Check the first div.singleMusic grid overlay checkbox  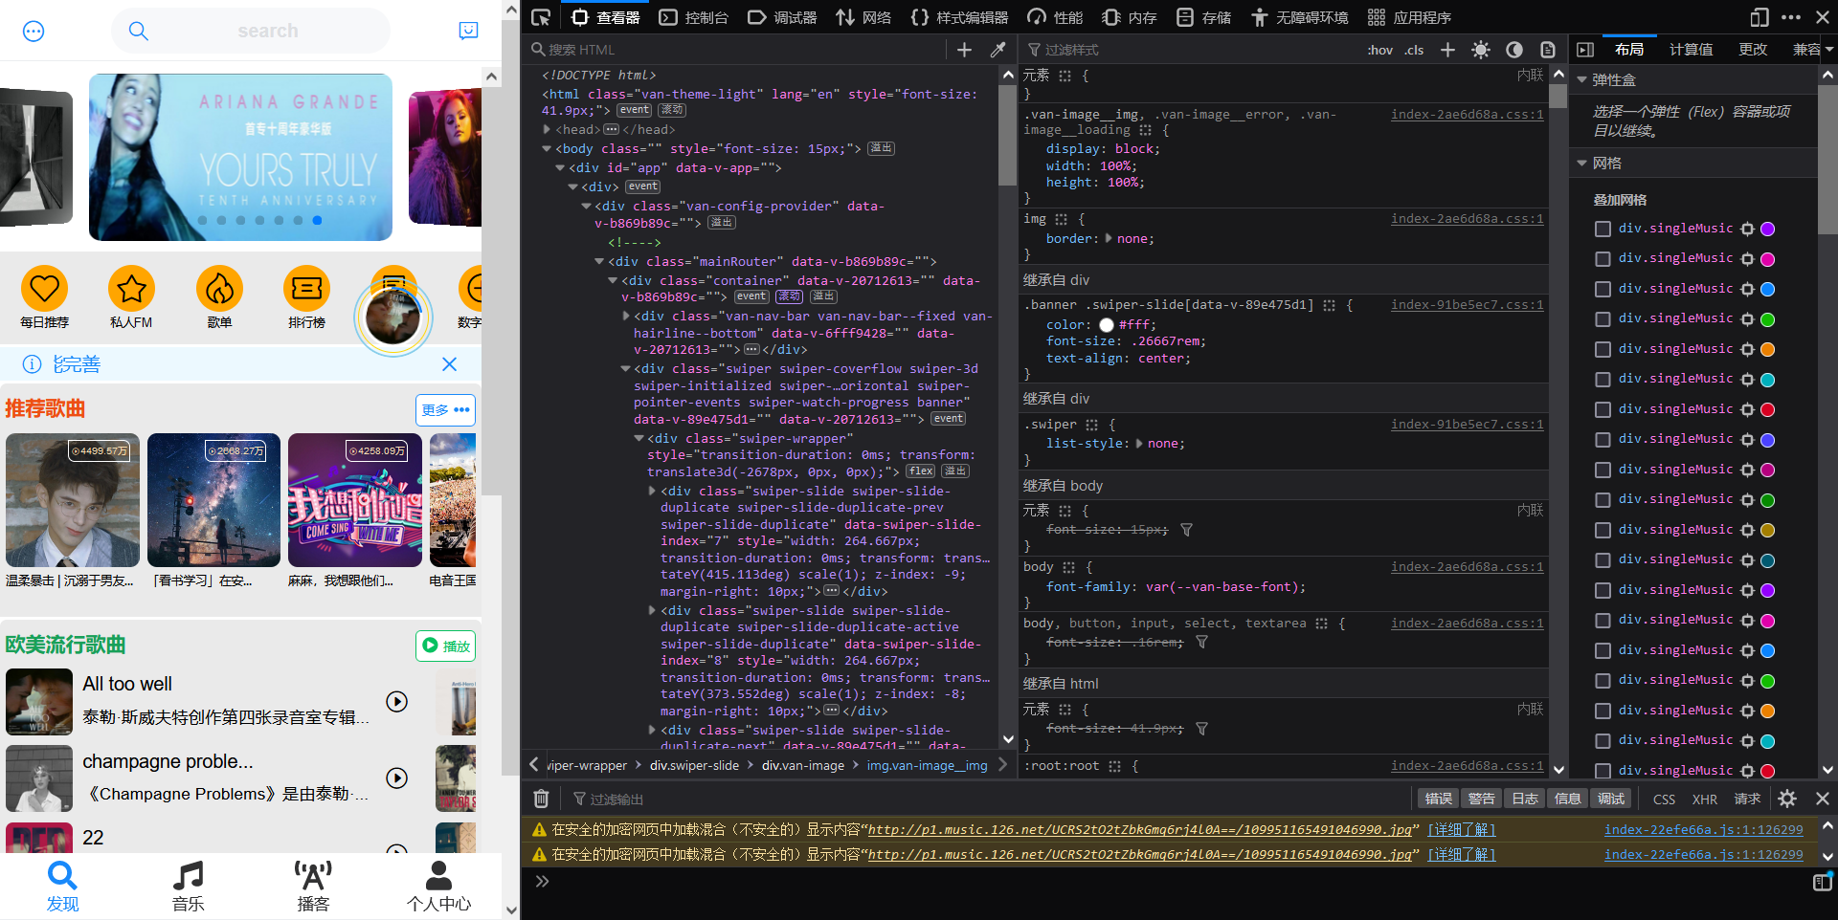click(1603, 229)
